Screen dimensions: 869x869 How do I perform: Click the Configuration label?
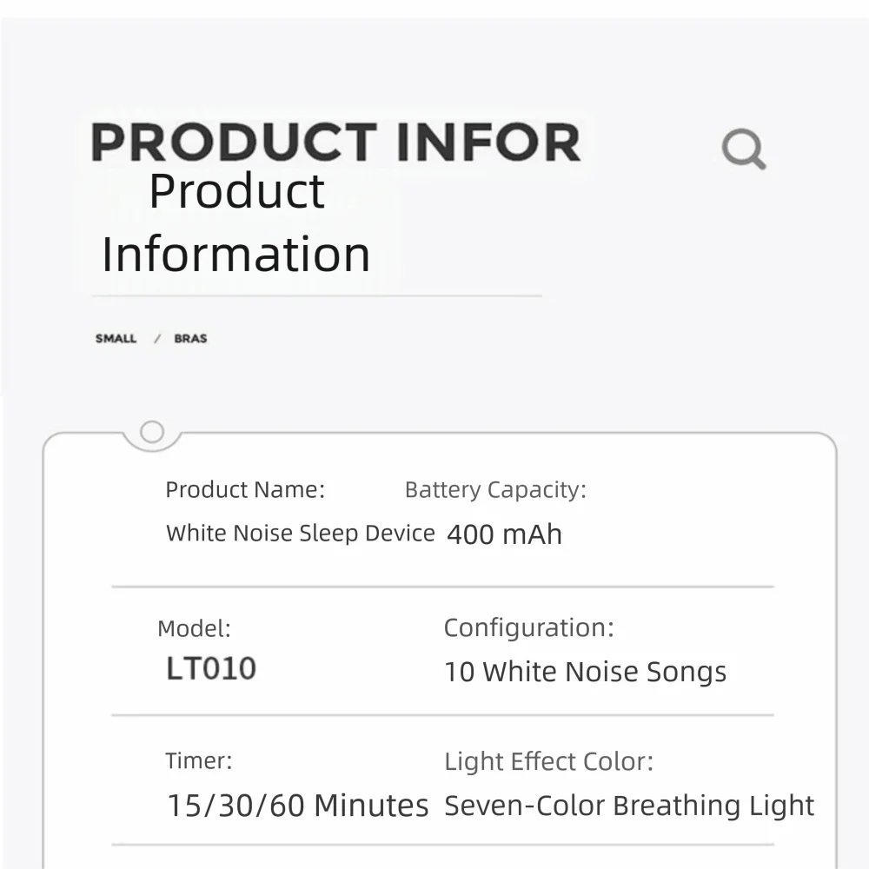[x=528, y=627]
